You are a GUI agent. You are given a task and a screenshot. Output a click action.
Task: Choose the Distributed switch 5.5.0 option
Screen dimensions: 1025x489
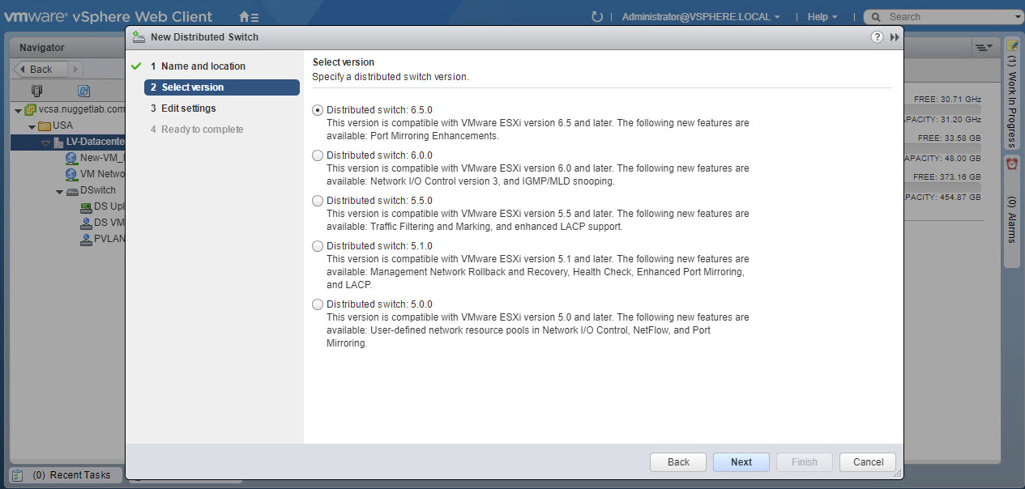(318, 201)
